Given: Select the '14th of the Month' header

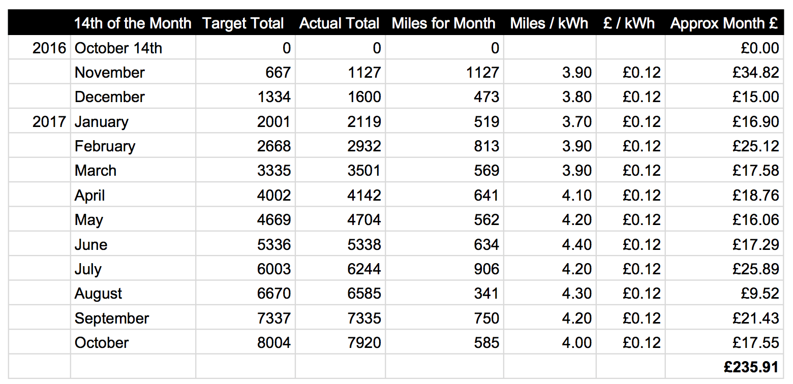Looking at the screenshot, I should coord(133,23).
